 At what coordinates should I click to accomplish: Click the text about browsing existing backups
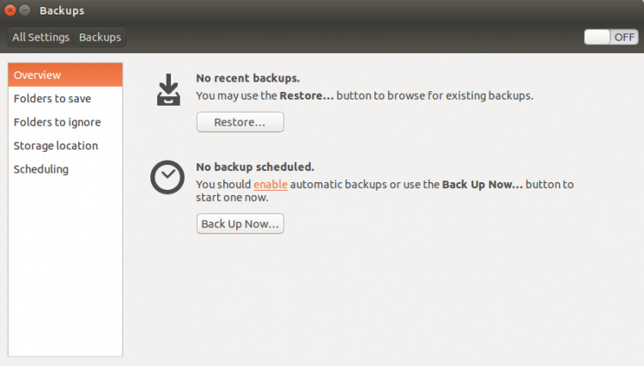364,95
